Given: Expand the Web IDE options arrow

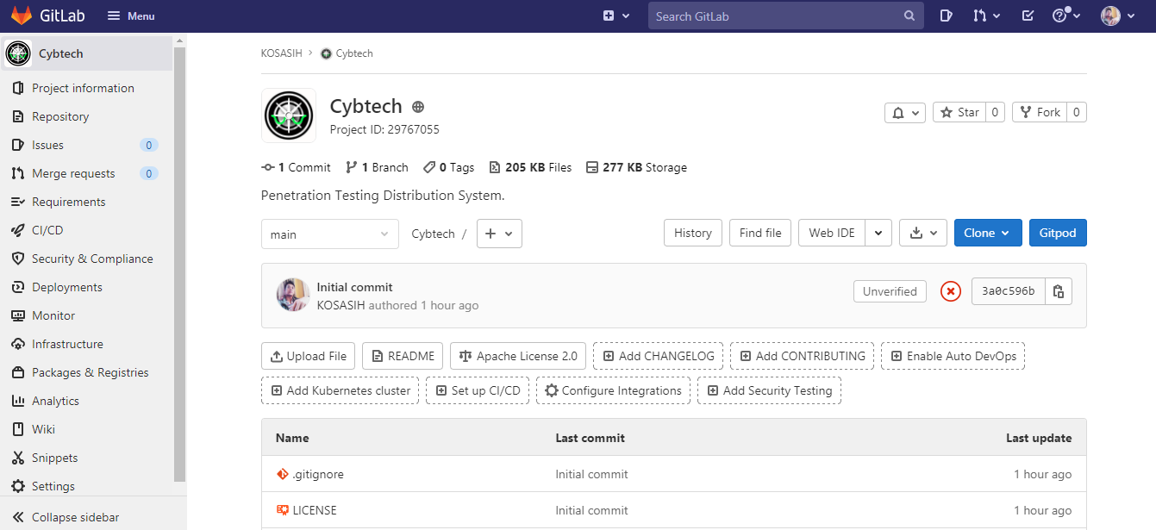Looking at the screenshot, I should [x=878, y=233].
